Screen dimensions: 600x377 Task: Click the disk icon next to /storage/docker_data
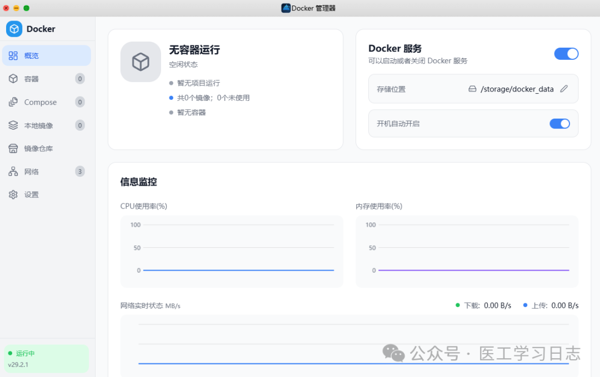tap(472, 89)
